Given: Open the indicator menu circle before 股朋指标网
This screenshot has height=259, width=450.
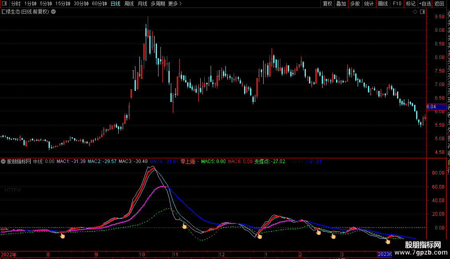Looking at the screenshot, I should point(3,161).
